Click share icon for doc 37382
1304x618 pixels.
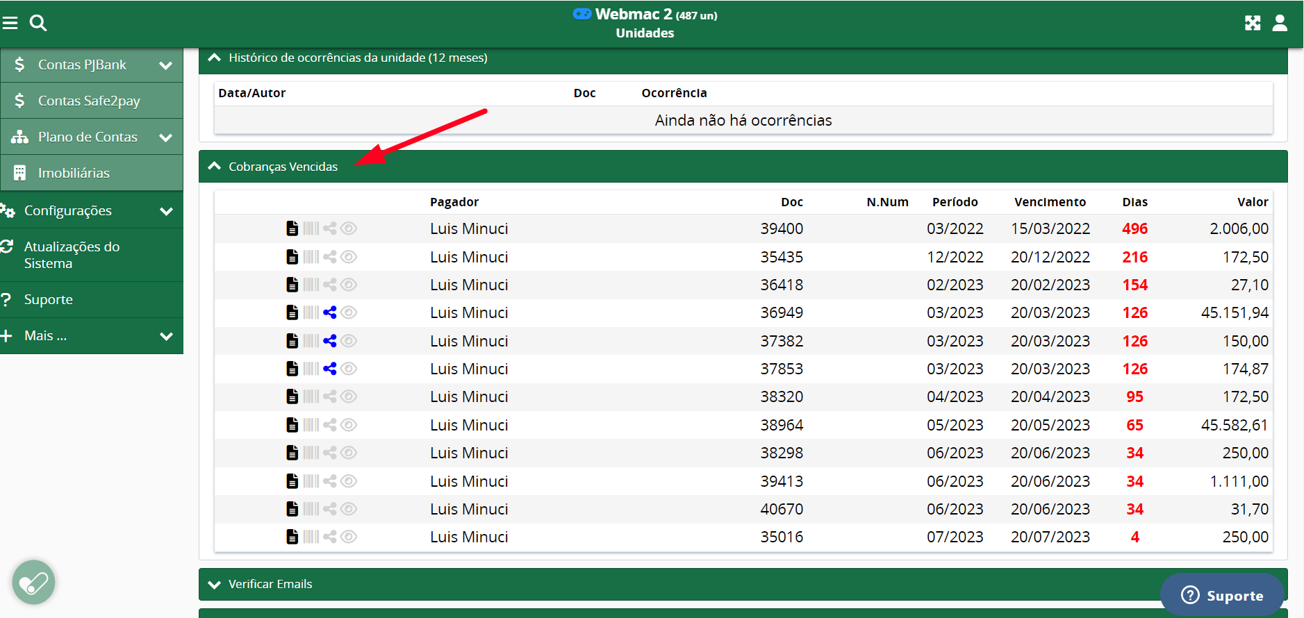pos(330,341)
